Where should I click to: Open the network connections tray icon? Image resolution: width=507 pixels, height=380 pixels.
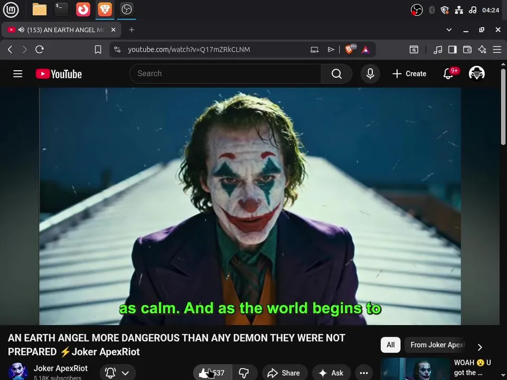pyautogui.click(x=459, y=10)
